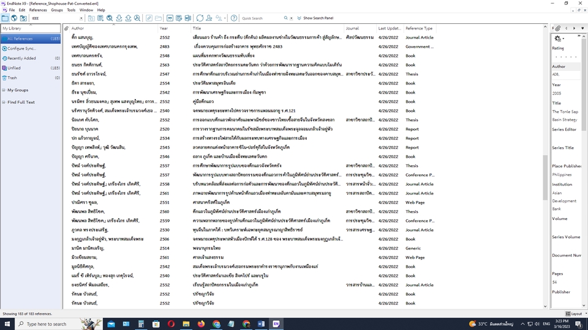This screenshot has width=588, height=330.
Task: Click Find Full Text toolbar icon
Action: pyautogui.click(x=137, y=18)
